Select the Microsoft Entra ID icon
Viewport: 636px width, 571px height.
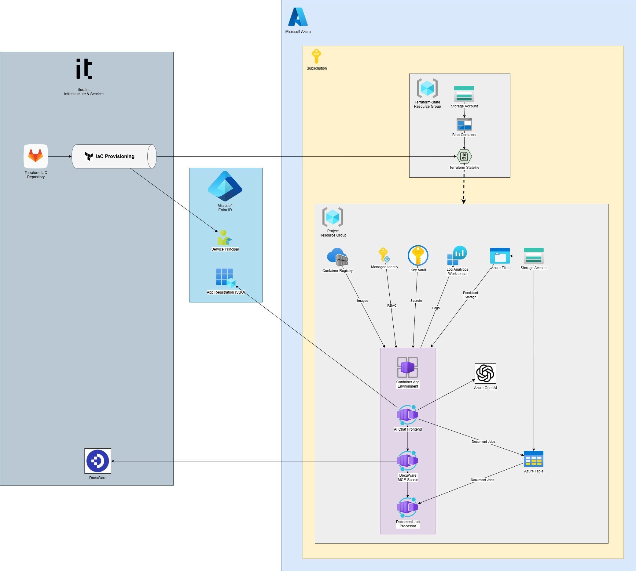point(225,186)
